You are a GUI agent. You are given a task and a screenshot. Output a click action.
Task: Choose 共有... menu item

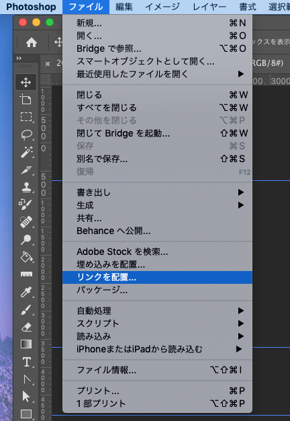pos(157,218)
